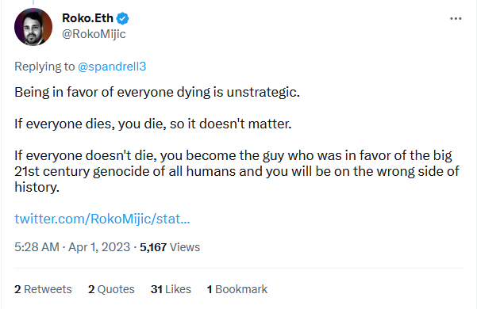Open the @spandrell3 mention link
This screenshot has height=309, width=477.
click(112, 67)
